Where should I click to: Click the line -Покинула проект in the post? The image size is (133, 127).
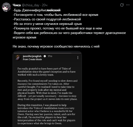point(57,28)
